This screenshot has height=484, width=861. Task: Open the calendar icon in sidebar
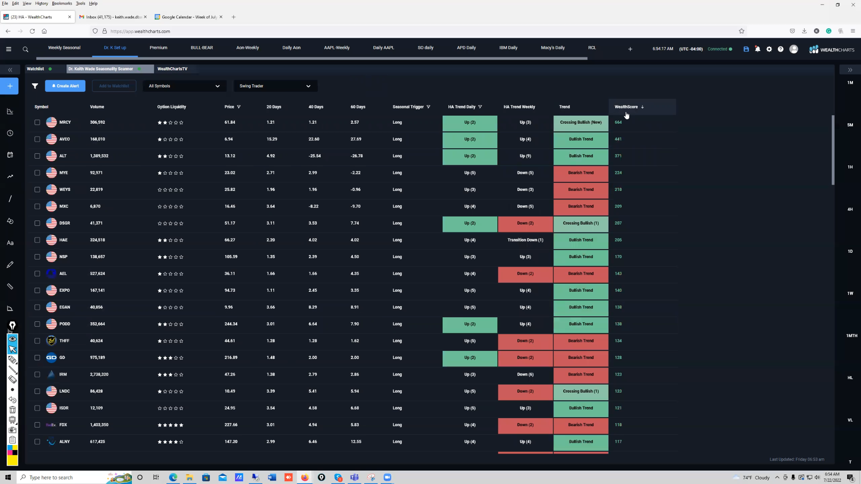pyautogui.click(x=10, y=155)
